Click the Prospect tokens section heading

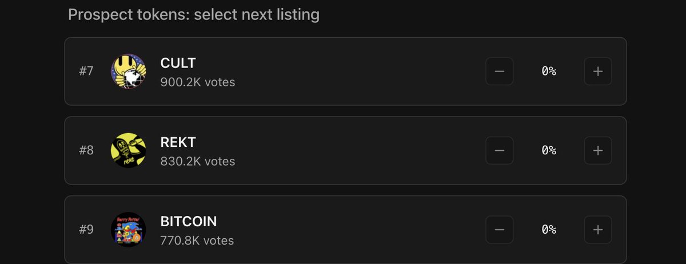(x=193, y=14)
